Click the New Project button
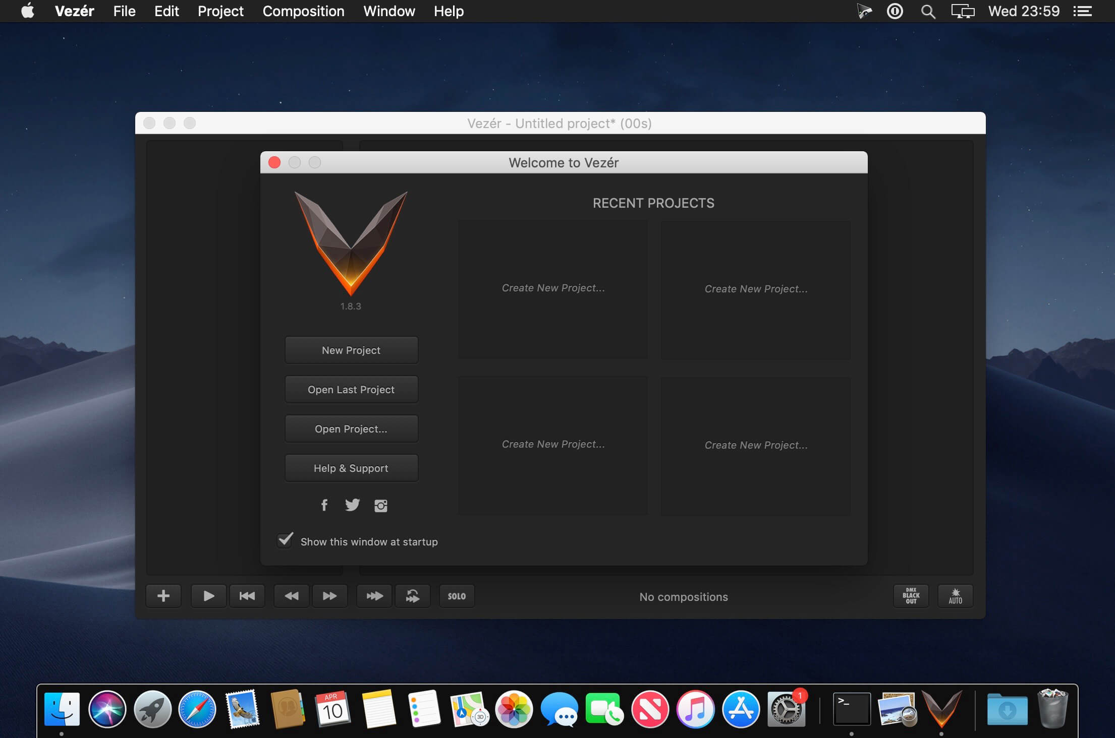The width and height of the screenshot is (1115, 738). tap(351, 350)
